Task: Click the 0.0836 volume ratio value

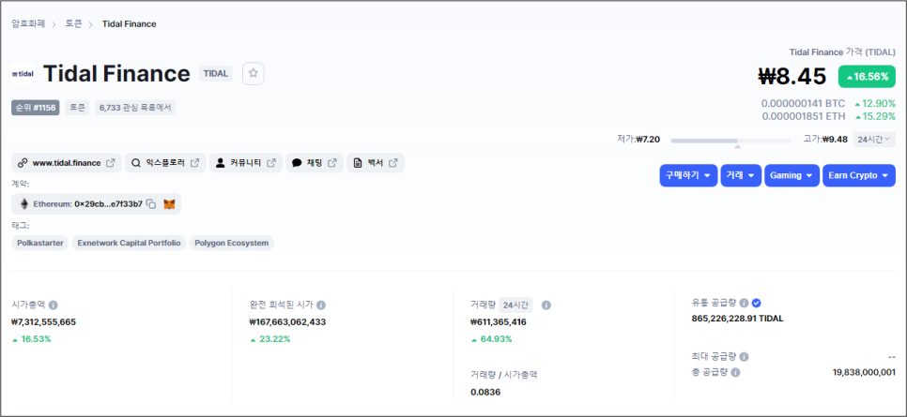Action: (486, 392)
